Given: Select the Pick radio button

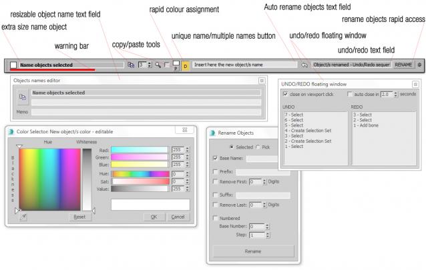Looking at the screenshot, I should (259, 147).
